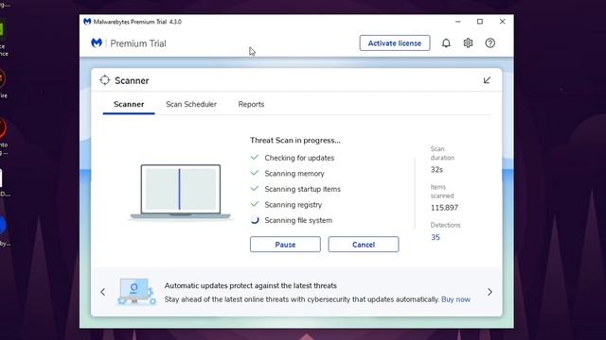
Task: Click the scan duration value 32s
Action: 437,170
